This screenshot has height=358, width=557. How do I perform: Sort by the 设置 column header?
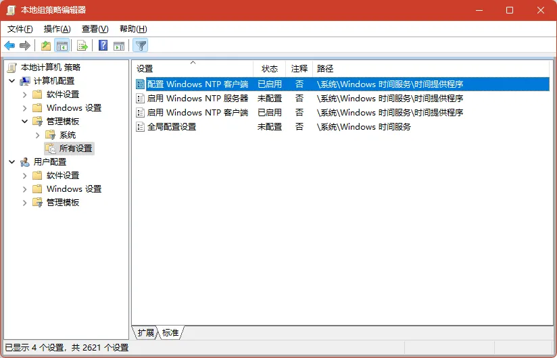[x=193, y=68]
